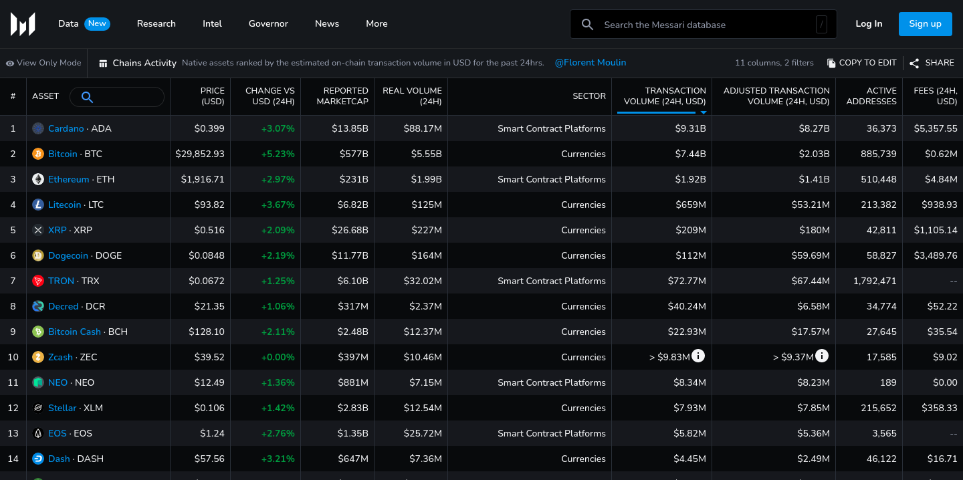Click TRON active addresses 1,792,471
The width and height of the screenshot is (963, 480).
[875, 281]
